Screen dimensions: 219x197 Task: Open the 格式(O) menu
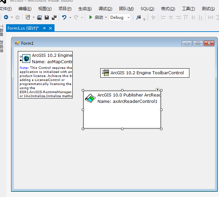pos(168,9)
